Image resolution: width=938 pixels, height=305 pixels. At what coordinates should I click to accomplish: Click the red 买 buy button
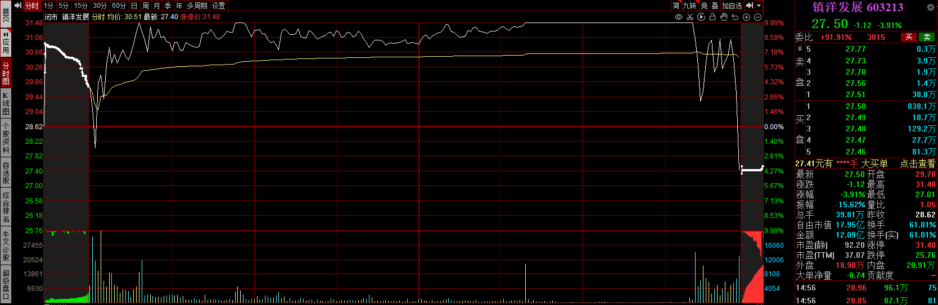pos(909,37)
